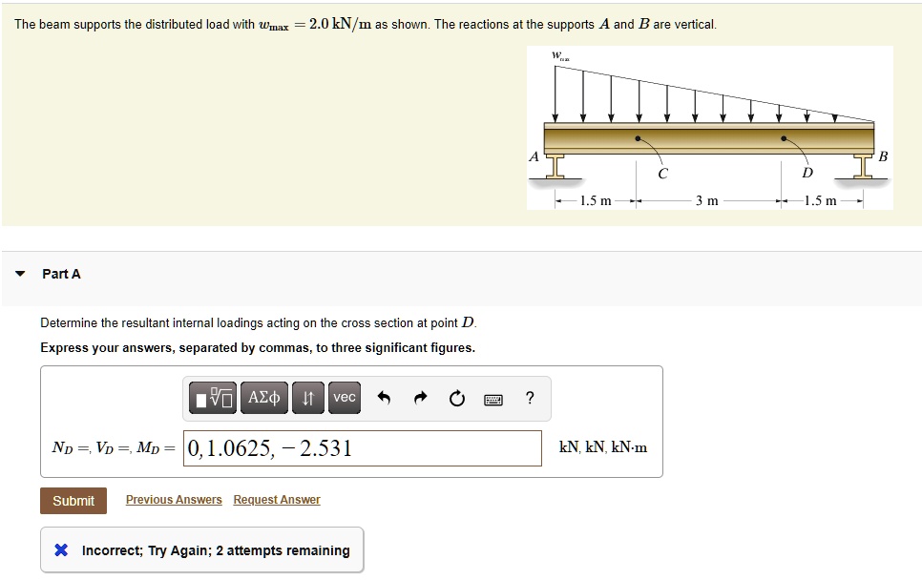Open the equation templates palette
The image size is (922, 580).
tap(210, 398)
